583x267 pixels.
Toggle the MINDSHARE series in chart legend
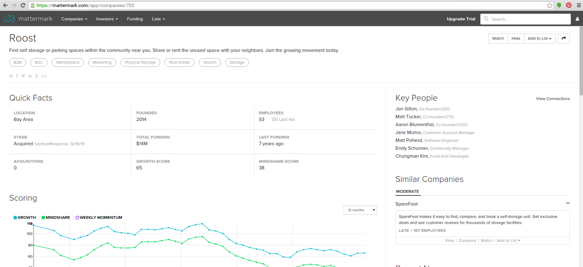pos(56,218)
